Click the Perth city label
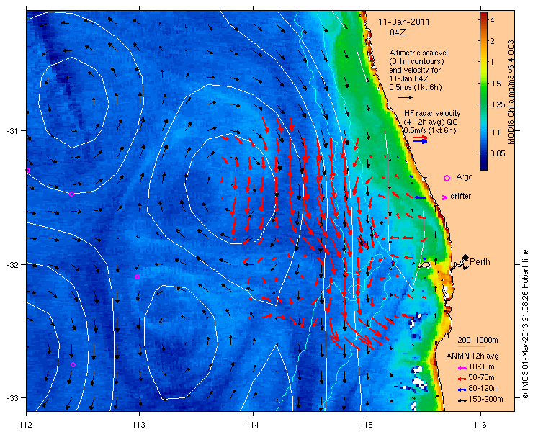 [x=480, y=261]
